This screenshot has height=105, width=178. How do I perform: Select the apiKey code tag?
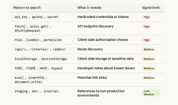pos(37,17)
